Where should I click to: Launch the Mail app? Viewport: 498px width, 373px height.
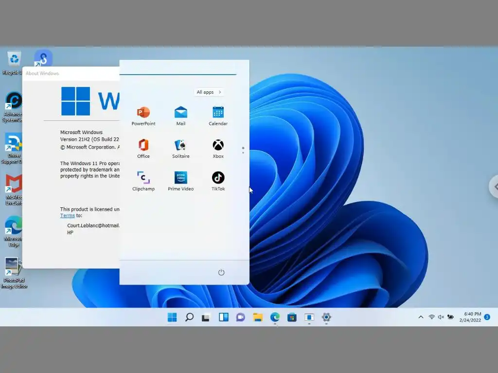181,116
